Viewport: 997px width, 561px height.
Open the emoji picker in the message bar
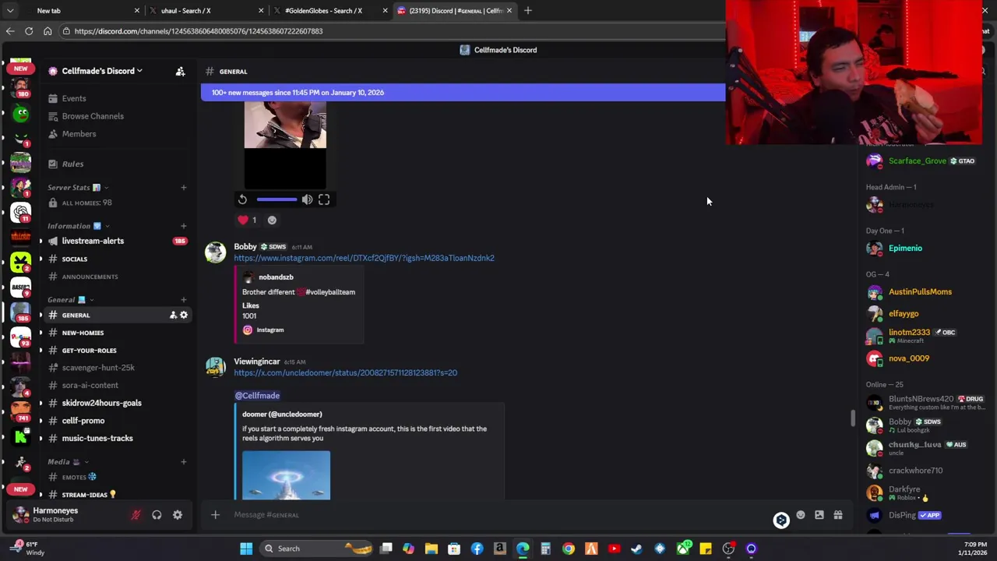click(800, 515)
